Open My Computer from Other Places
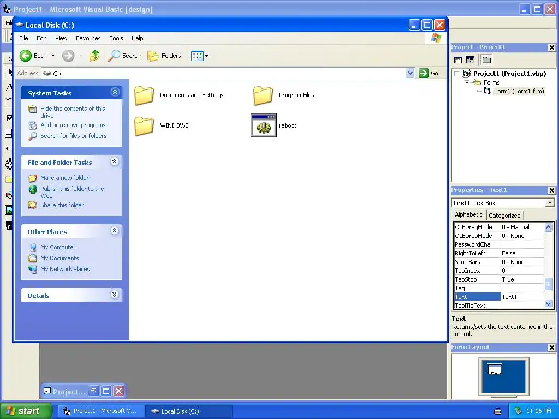Viewport: 559px width, 419px height. (x=58, y=247)
